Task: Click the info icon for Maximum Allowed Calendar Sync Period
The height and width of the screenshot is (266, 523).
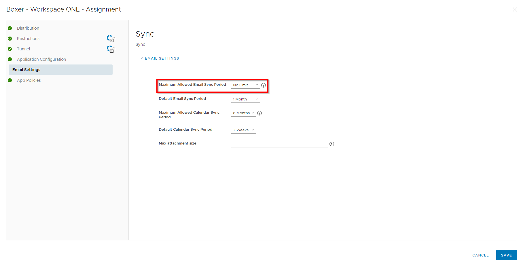Action: tap(259, 113)
